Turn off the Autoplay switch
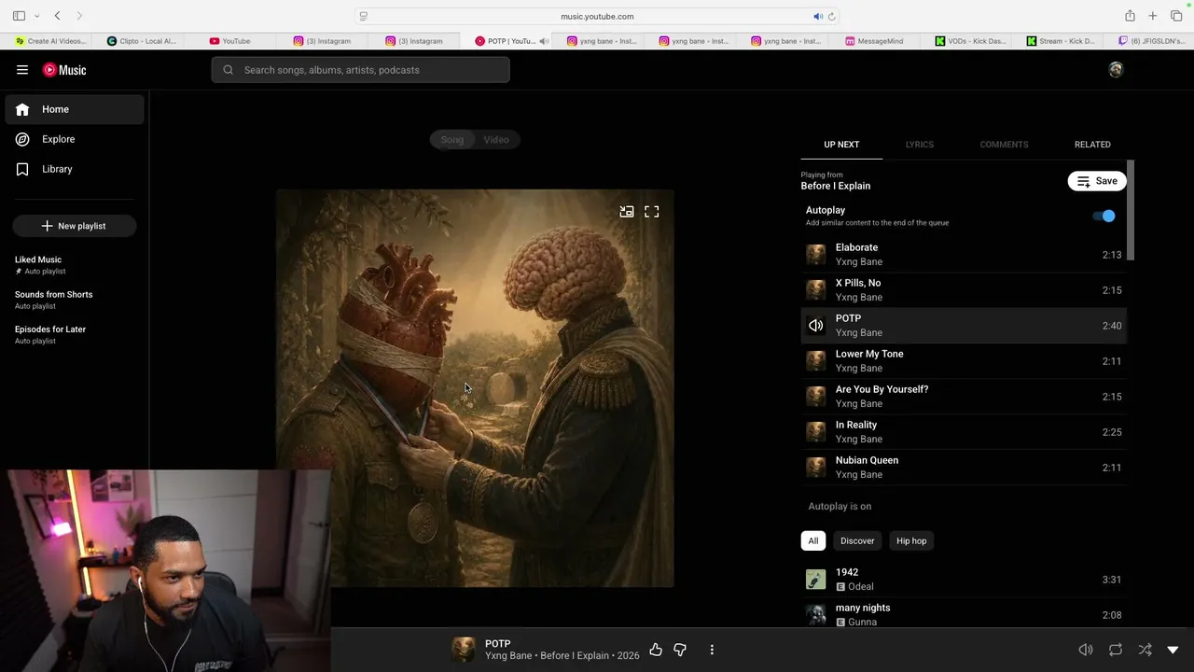Viewport: 1194px width, 672px height. click(x=1104, y=216)
